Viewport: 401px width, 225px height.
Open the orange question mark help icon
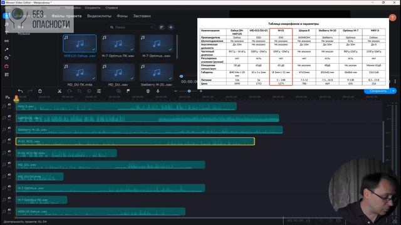392,17
